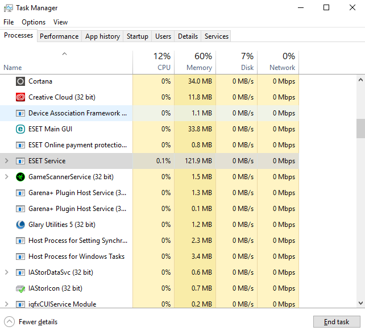Sort by the Name column header
The image size is (365, 335).
tap(67, 62)
